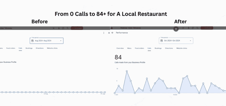Go to Directions tab in the Before panel

click(x=40, y=48)
